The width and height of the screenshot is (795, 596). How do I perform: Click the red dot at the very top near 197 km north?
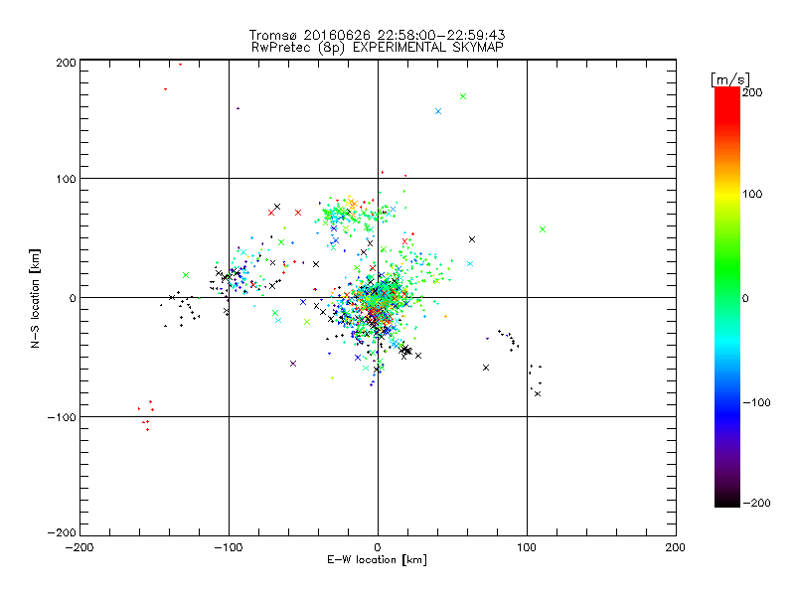tap(181, 65)
